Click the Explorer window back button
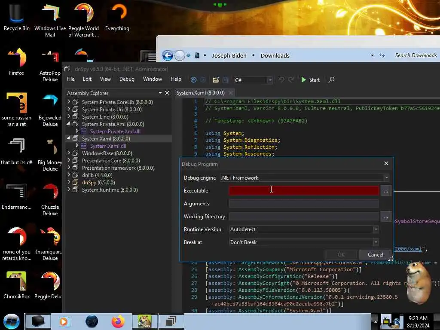 click(168, 55)
